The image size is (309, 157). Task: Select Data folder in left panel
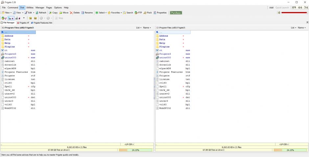(x=18, y=39)
